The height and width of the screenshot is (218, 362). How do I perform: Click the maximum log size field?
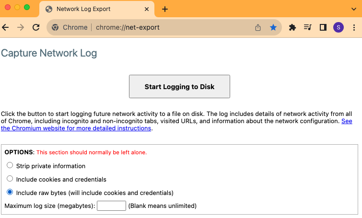(111, 206)
